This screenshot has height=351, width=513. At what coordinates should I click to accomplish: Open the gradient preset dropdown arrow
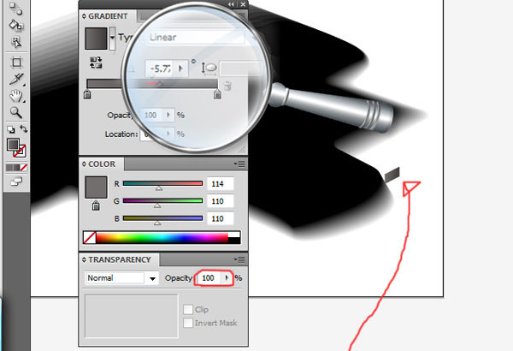(x=112, y=38)
